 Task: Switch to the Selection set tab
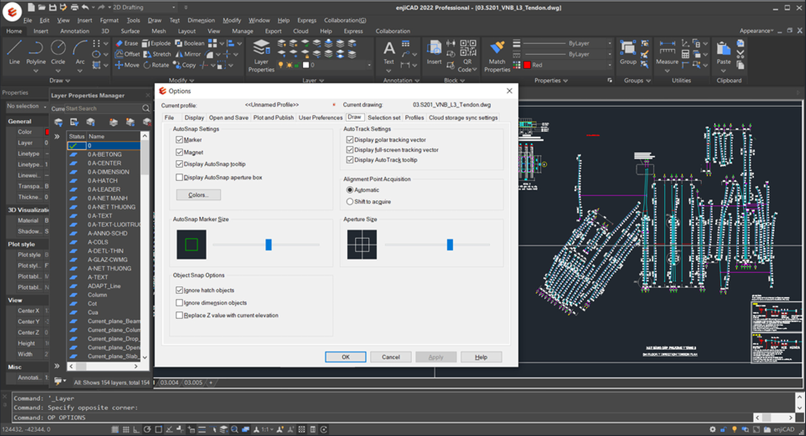click(x=384, y=117)
